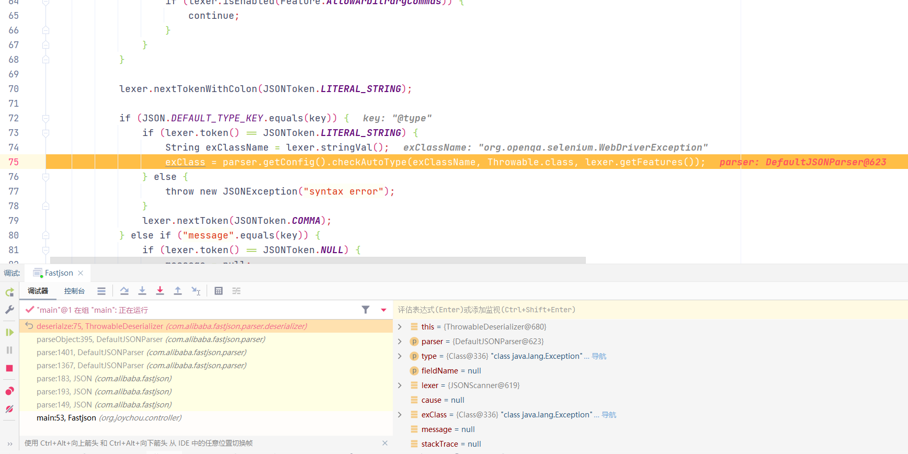Viewport: 908px width, 454px height.
Task: Expand the 'parser' variable node
Action: tap(400, 342)
